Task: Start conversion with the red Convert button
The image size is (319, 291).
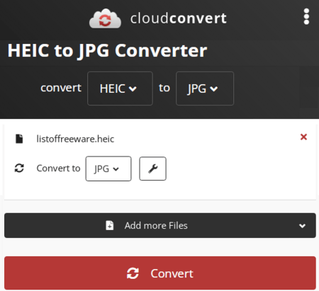Action: (x=160, y=273)
